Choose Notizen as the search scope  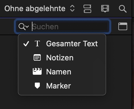62,58
